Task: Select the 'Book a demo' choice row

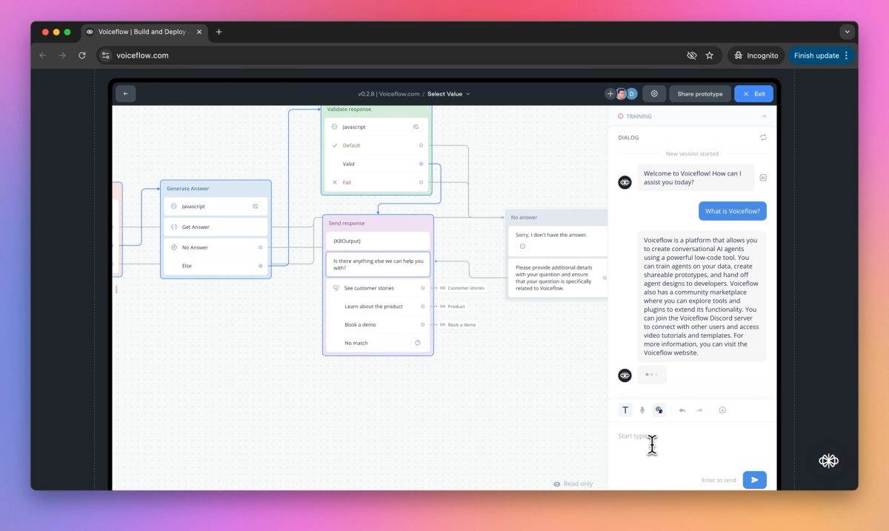Action: coord(378,324)
